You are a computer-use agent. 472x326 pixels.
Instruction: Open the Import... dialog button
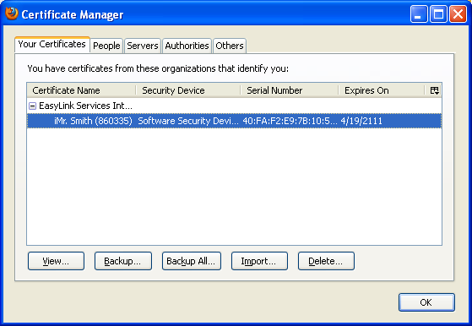[x=259, y=261]
